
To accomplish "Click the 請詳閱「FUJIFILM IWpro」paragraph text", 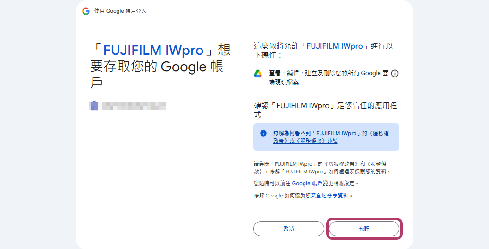I will (322, 168).
